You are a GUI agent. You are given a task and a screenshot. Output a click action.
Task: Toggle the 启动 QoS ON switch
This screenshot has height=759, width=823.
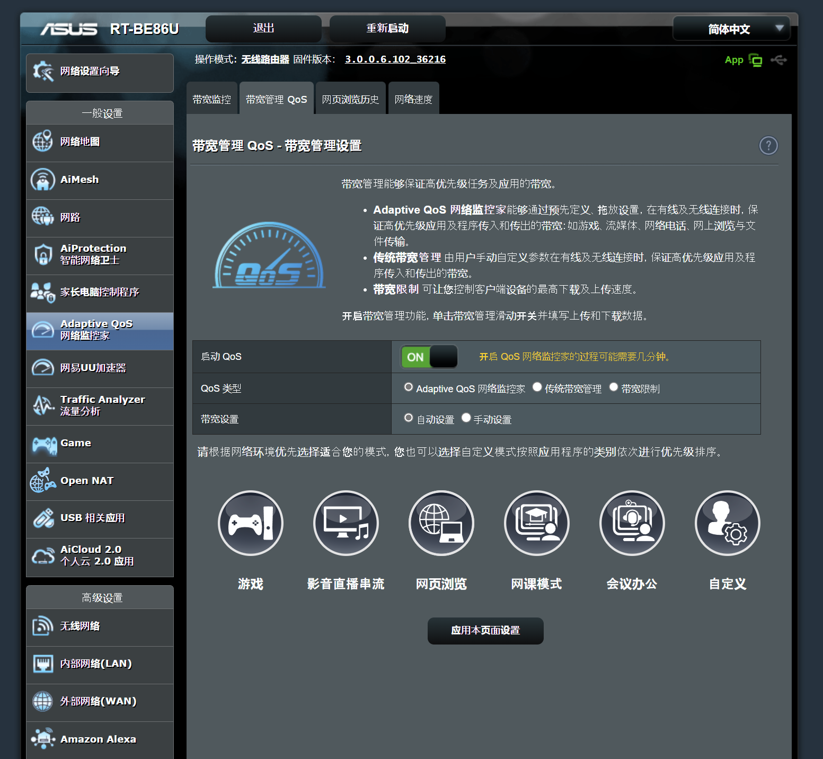coord(429,357)
